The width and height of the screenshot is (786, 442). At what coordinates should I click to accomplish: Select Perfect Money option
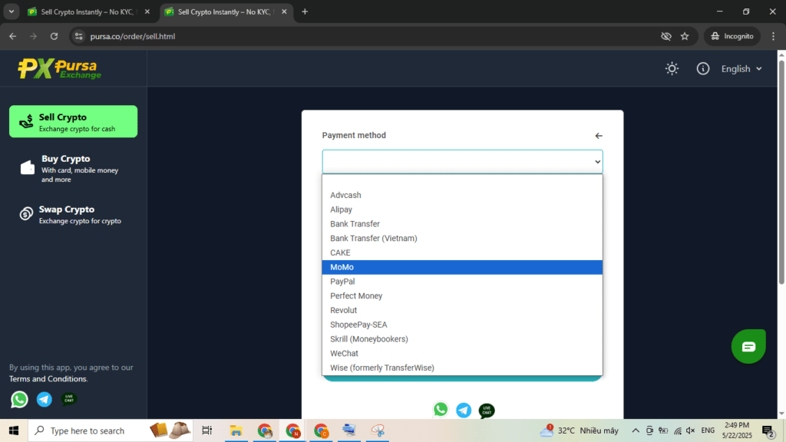tap(462, 295)
